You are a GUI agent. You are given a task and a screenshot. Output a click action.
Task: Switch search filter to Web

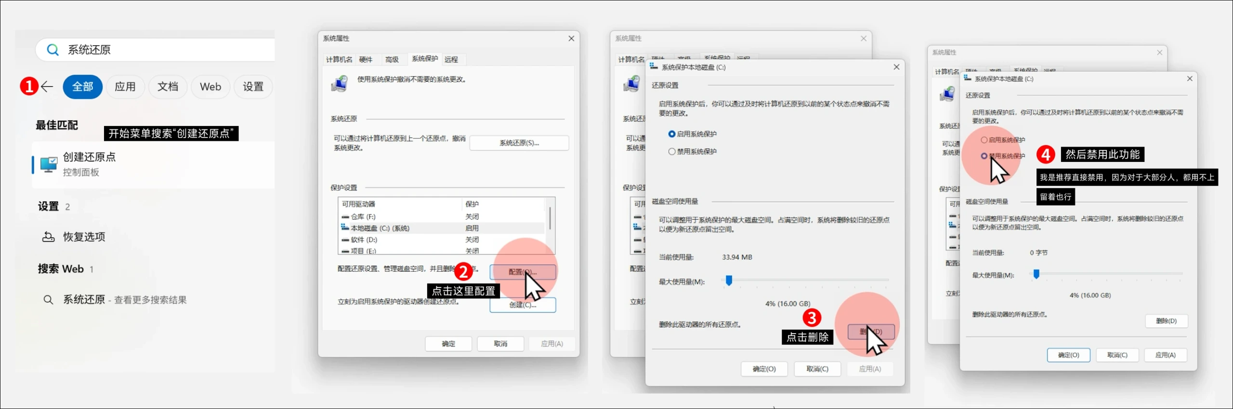(210, 87)
